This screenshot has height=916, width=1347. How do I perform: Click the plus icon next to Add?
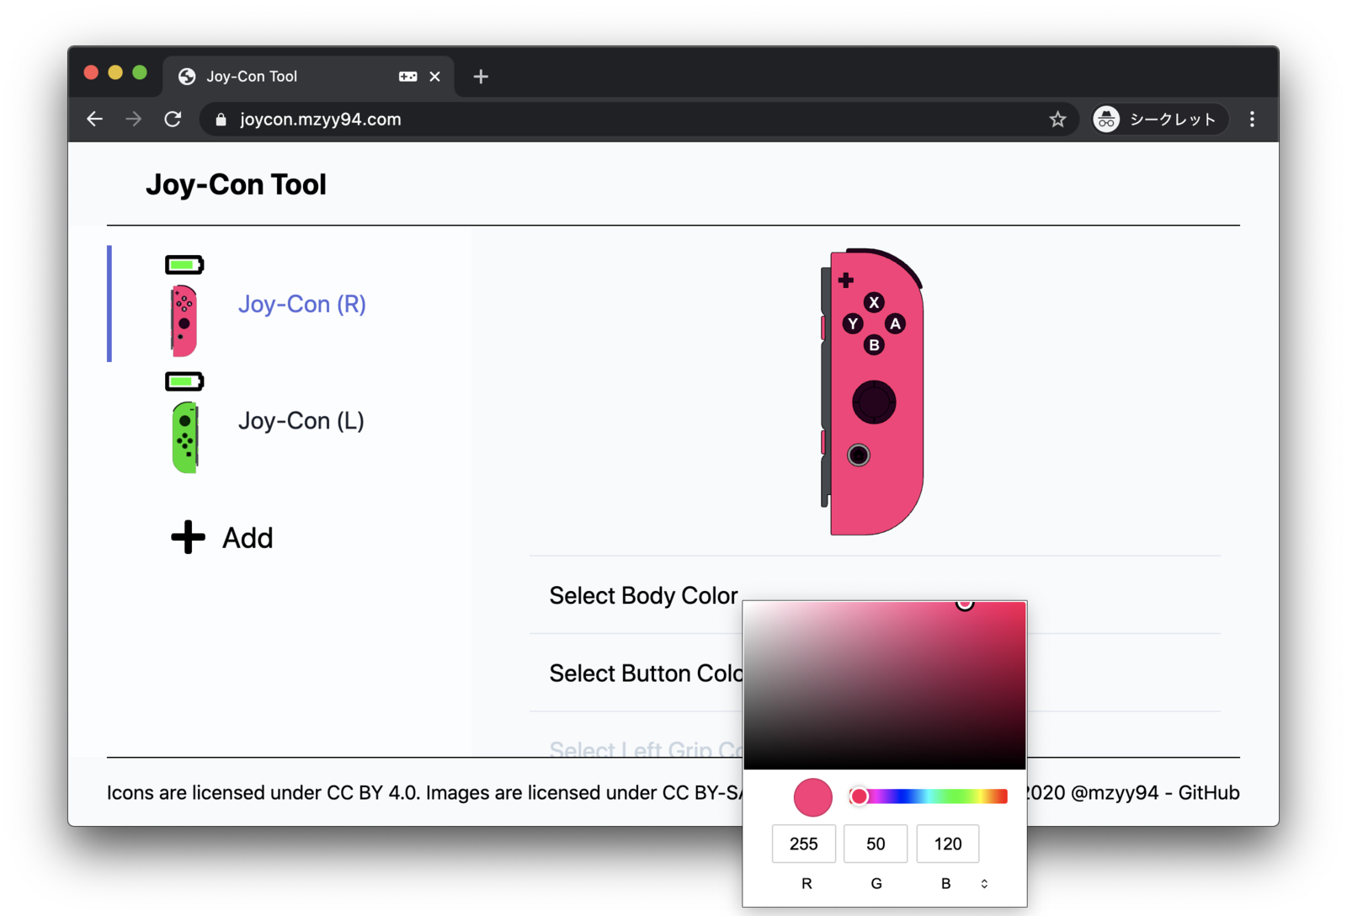tap(188, 537)
